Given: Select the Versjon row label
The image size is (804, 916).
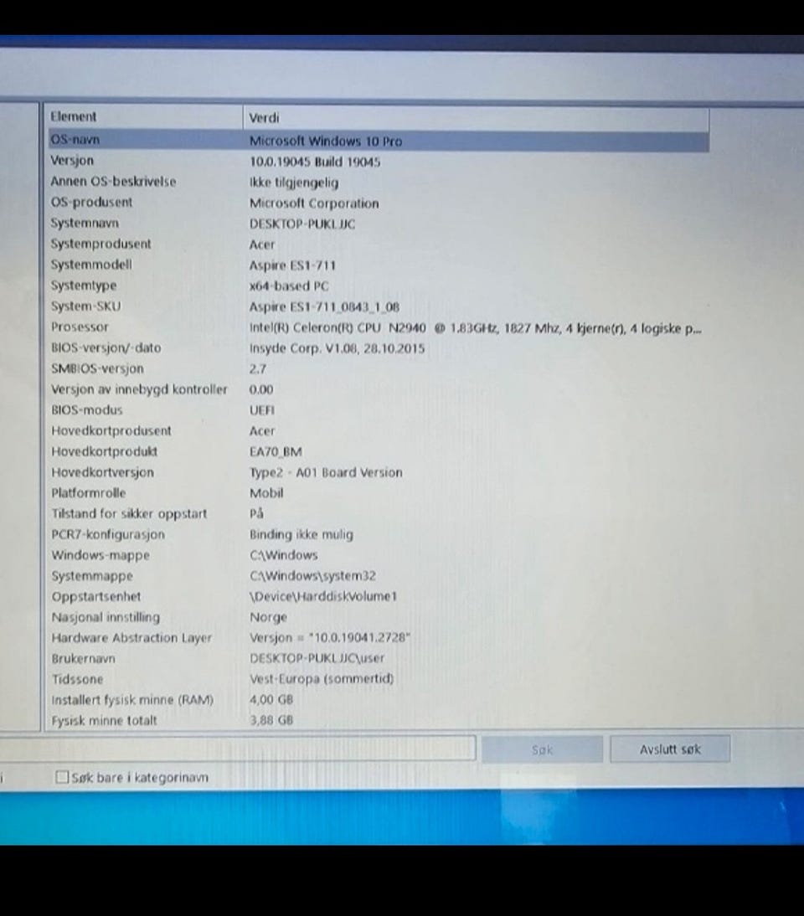Looking at the screenshot, I should [x=72, y=161].
